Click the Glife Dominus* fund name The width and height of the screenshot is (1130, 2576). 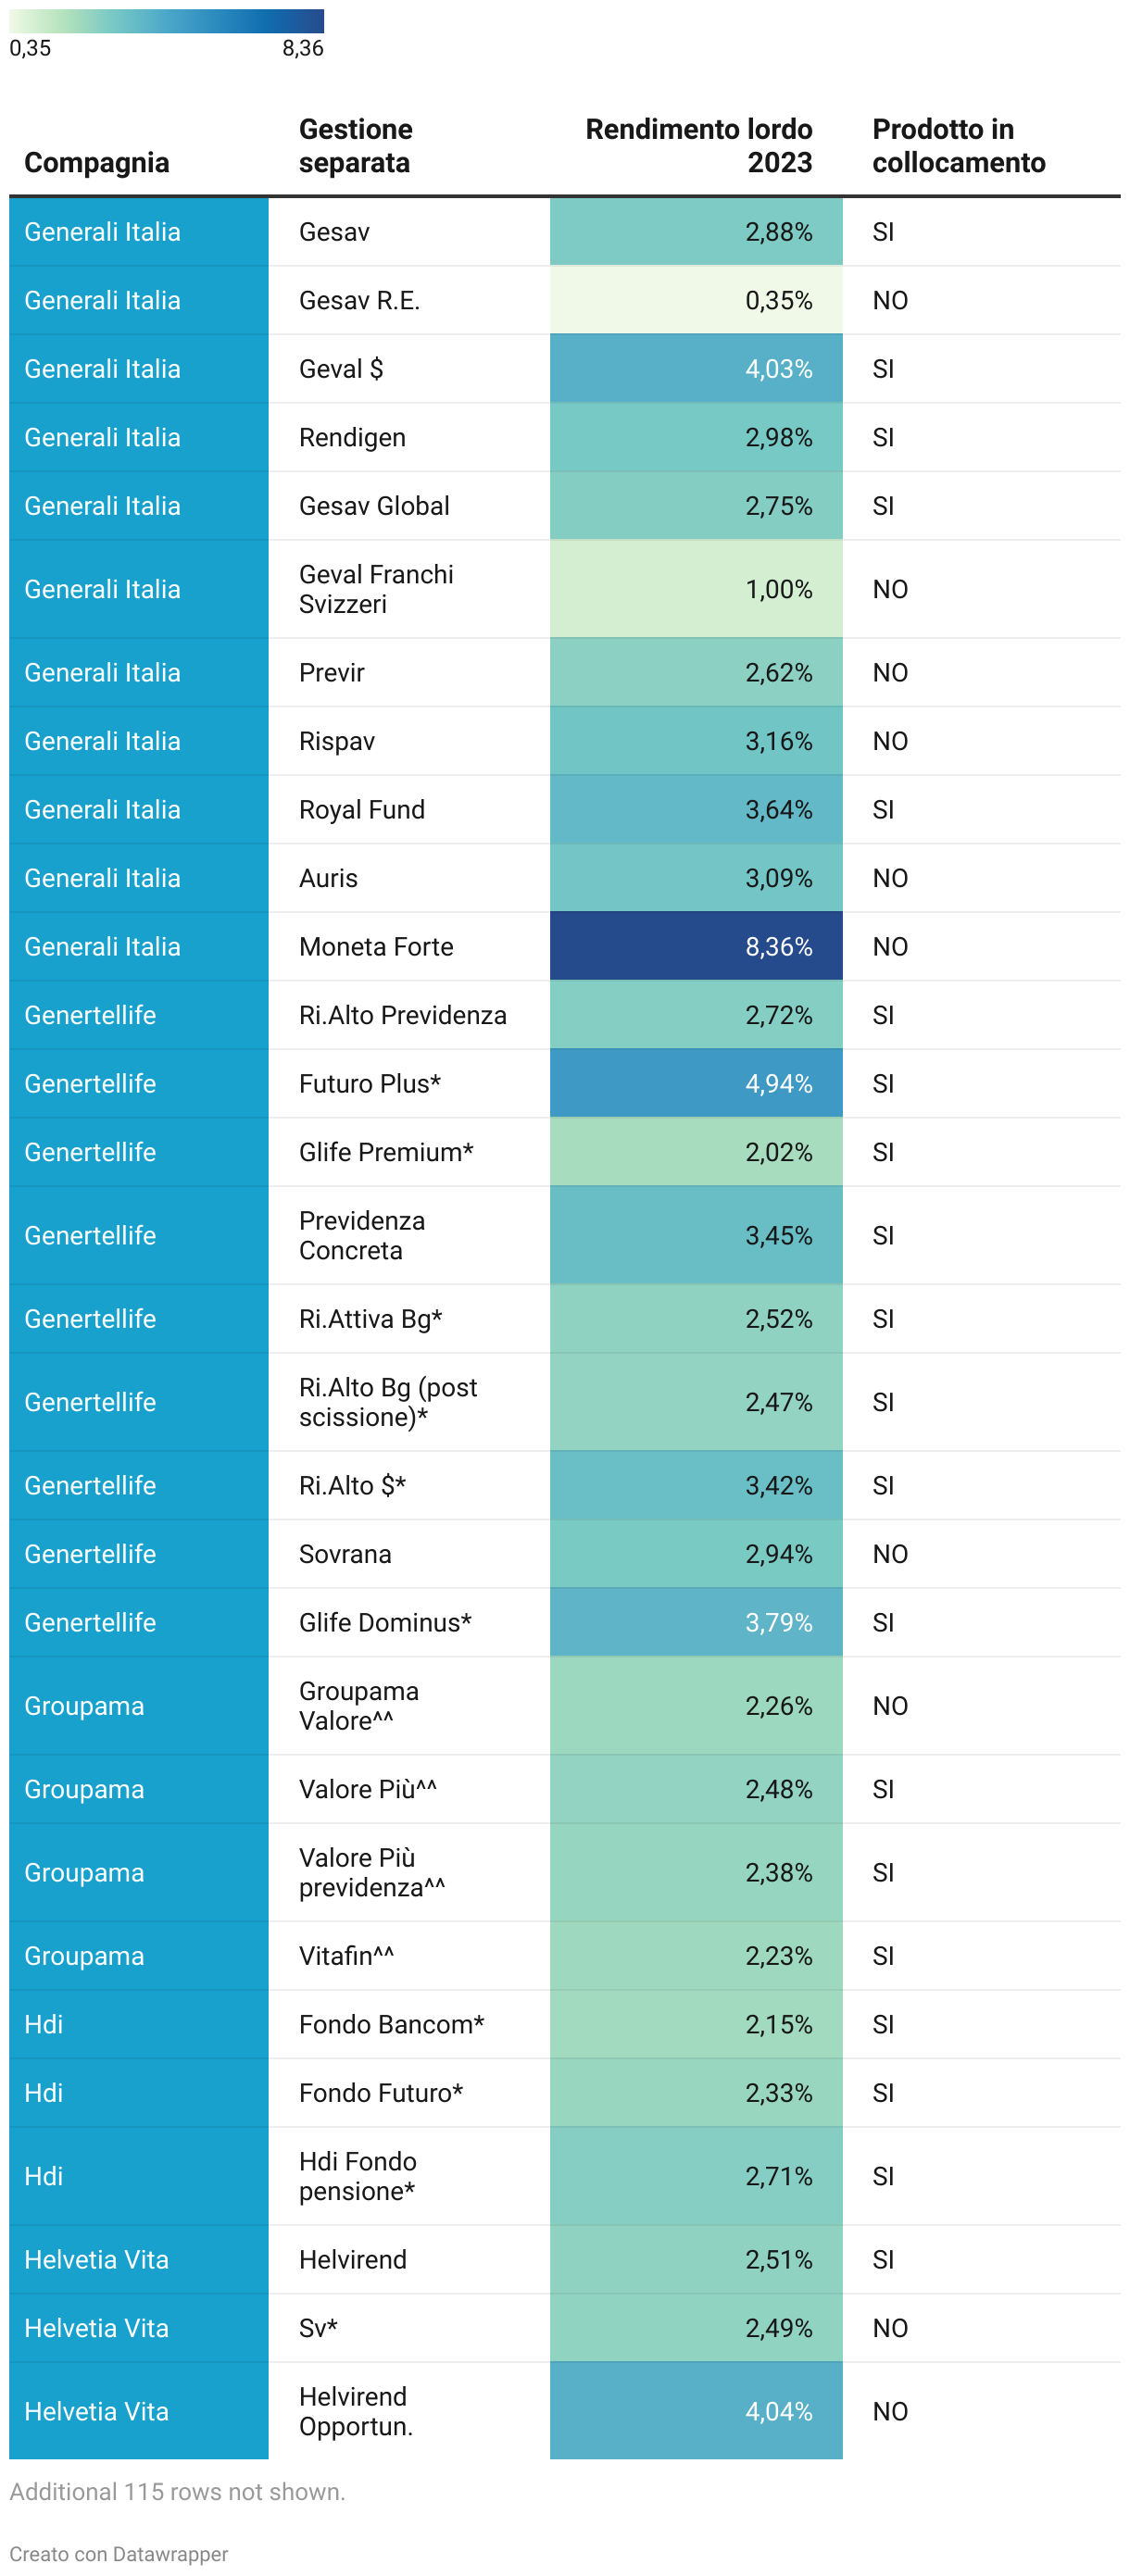385,1622
